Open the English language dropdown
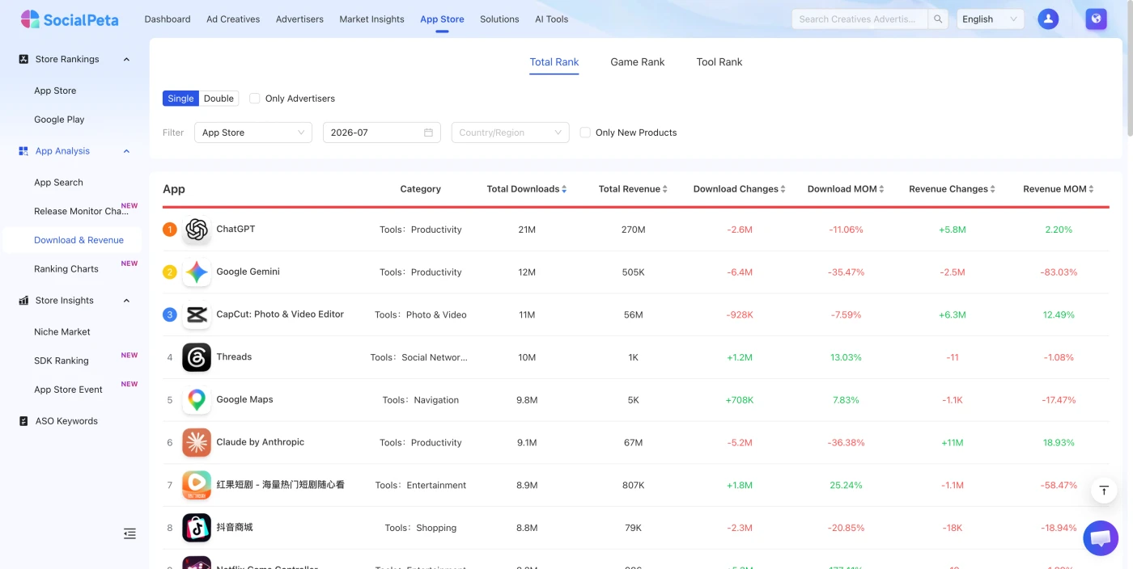This screenshot has width=1133, height=569. point(991,19)
